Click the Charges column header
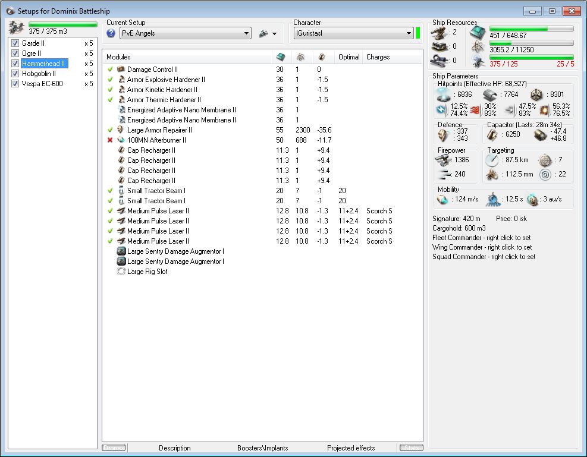 [x=393, y=57]
